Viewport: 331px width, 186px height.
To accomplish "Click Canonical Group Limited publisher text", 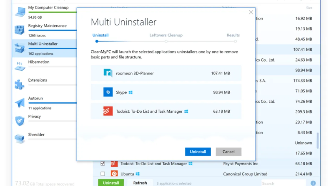I will (245, 174).
